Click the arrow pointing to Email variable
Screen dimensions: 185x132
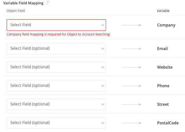[132, 48]
